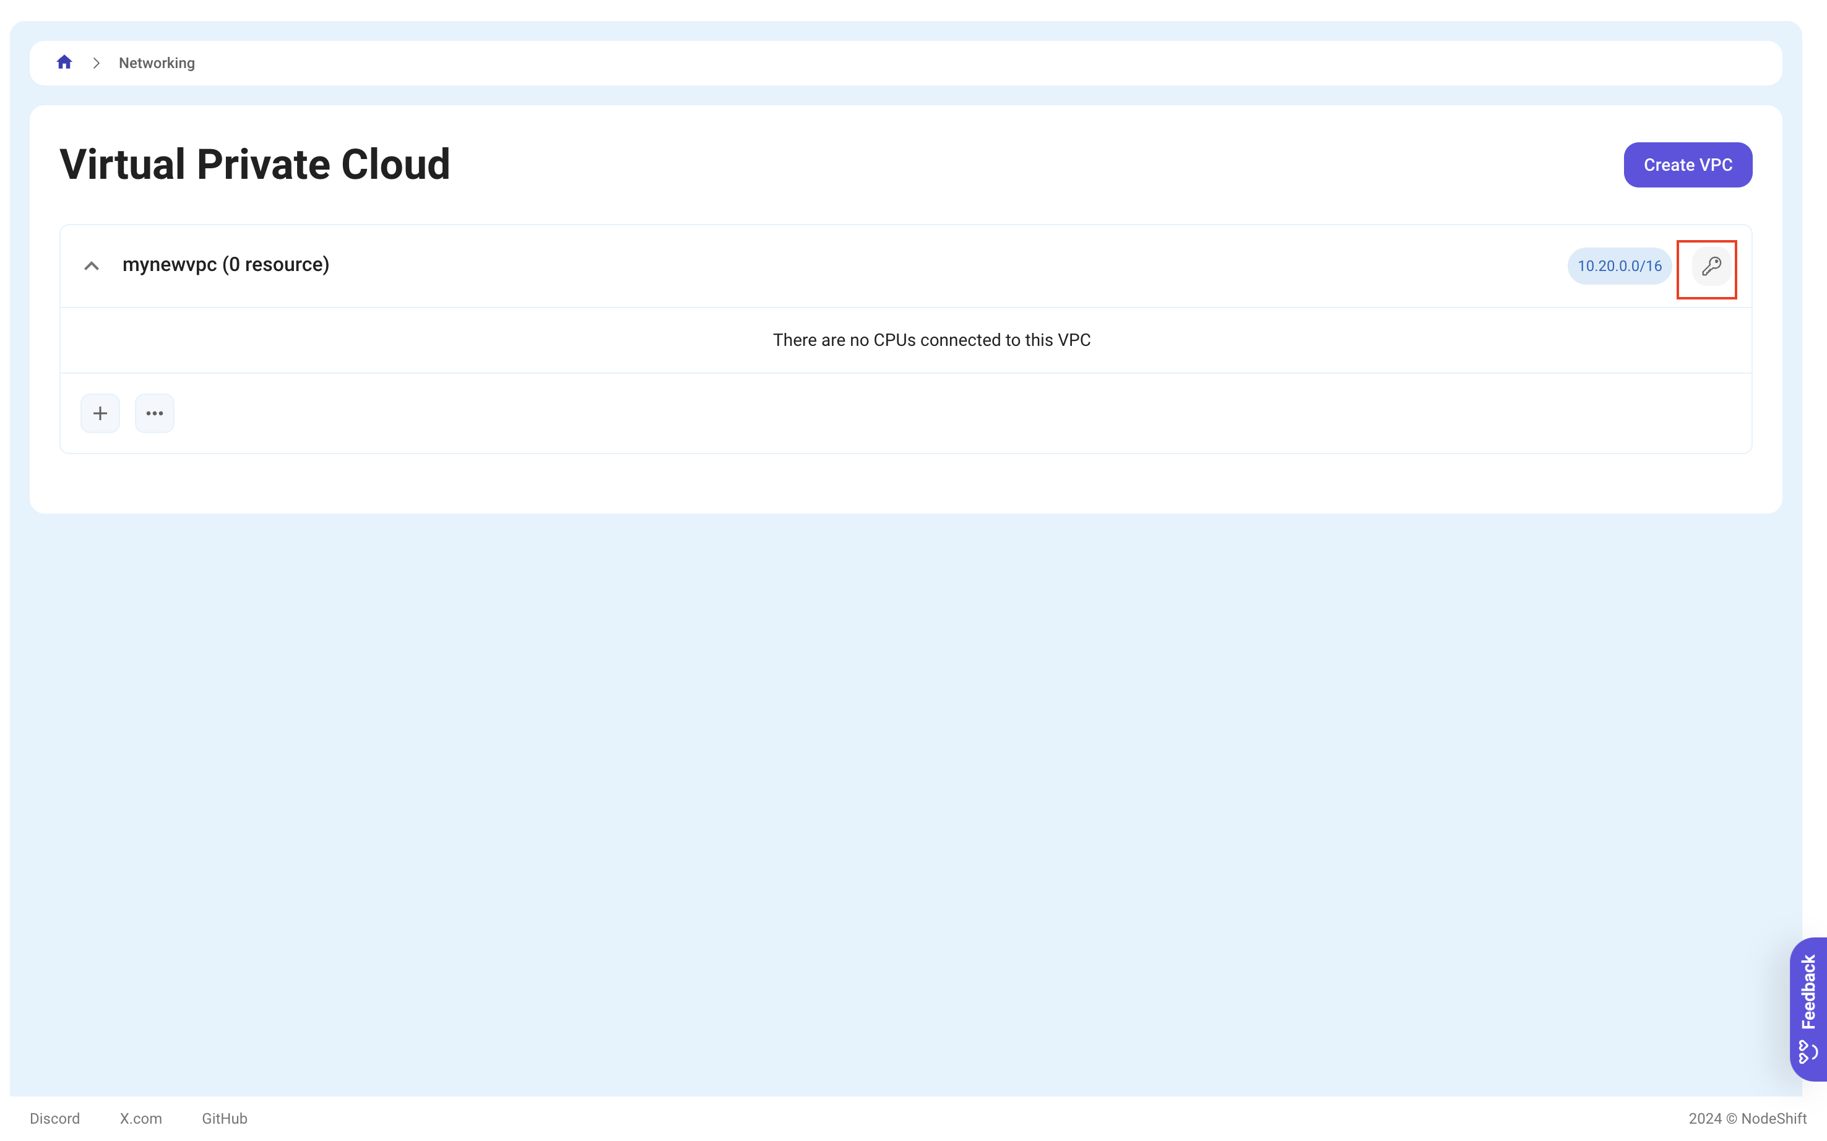The width and height of the screenshot is (1827, 1141).
Task: Visit the GitHub footer link
Action: pos(225,1118)
